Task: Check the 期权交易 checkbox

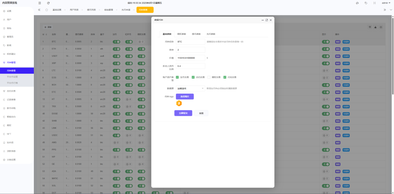Action: [x=209, y=77]
